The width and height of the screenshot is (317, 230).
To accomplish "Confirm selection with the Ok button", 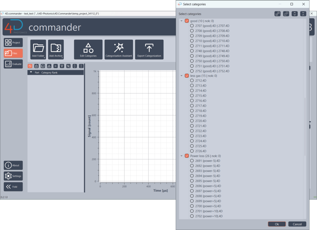I will (x=277, y=224).
